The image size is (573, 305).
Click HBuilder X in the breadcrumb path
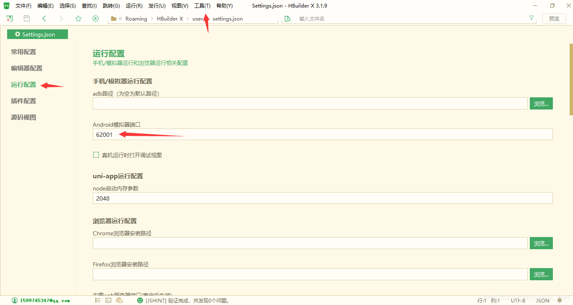pos(170,18)
